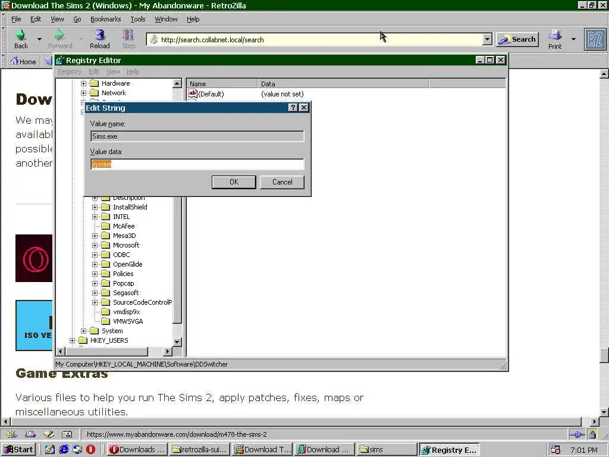This screenshot has height=457, width=609.
Task: Open the Back history dropdown arrow
Action: (x=39, y=39)
